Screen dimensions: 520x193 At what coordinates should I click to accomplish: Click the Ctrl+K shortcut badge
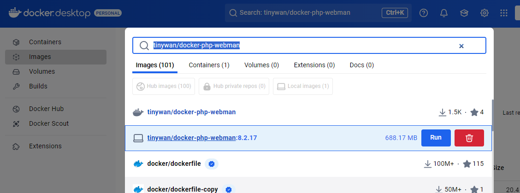[395, 13]
